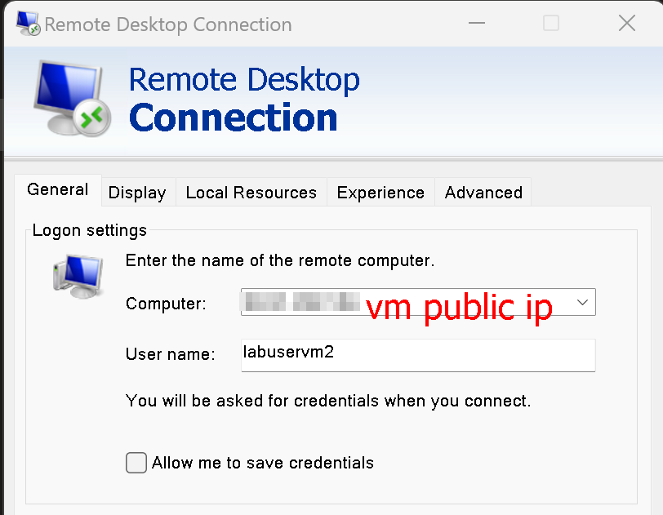
Task: Click the User name field showing labuservm2
Action: click(x=418, y=355)
